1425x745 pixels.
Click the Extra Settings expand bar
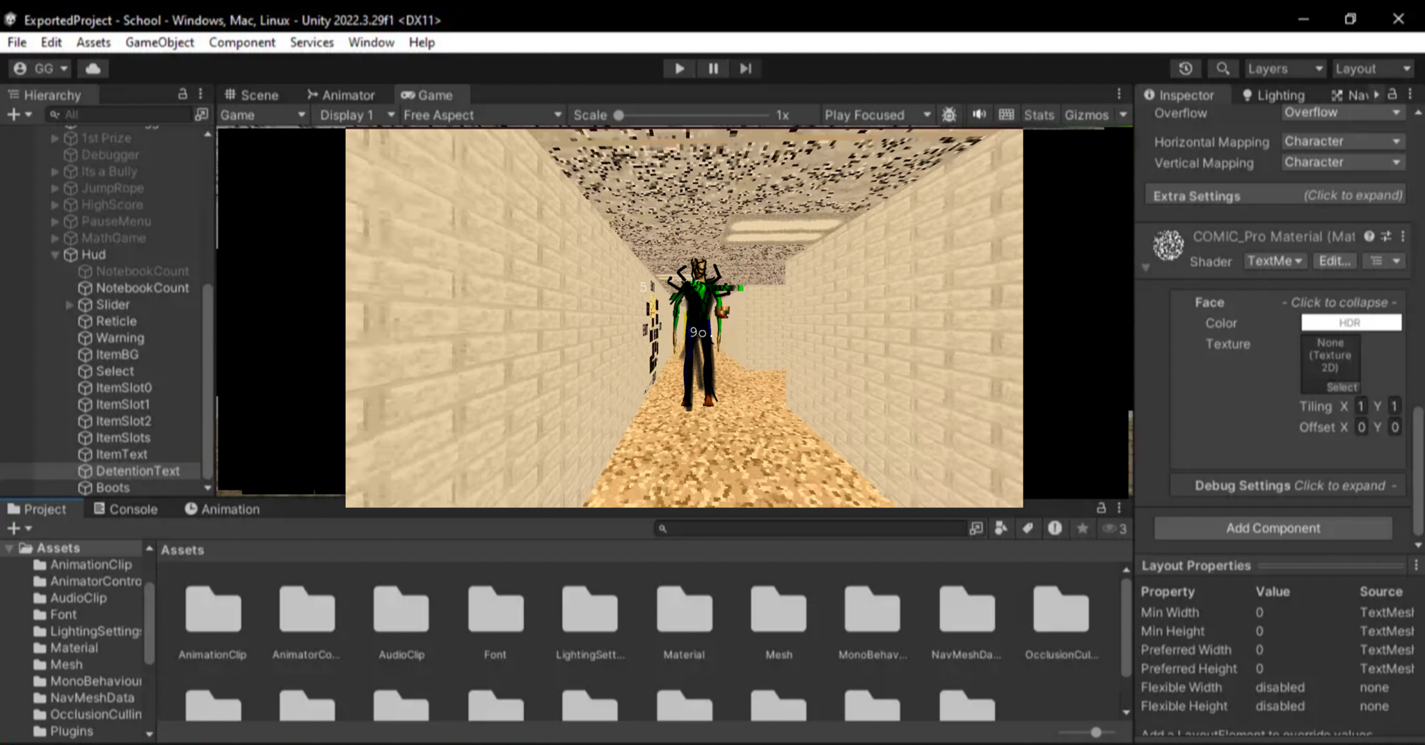1275,196
